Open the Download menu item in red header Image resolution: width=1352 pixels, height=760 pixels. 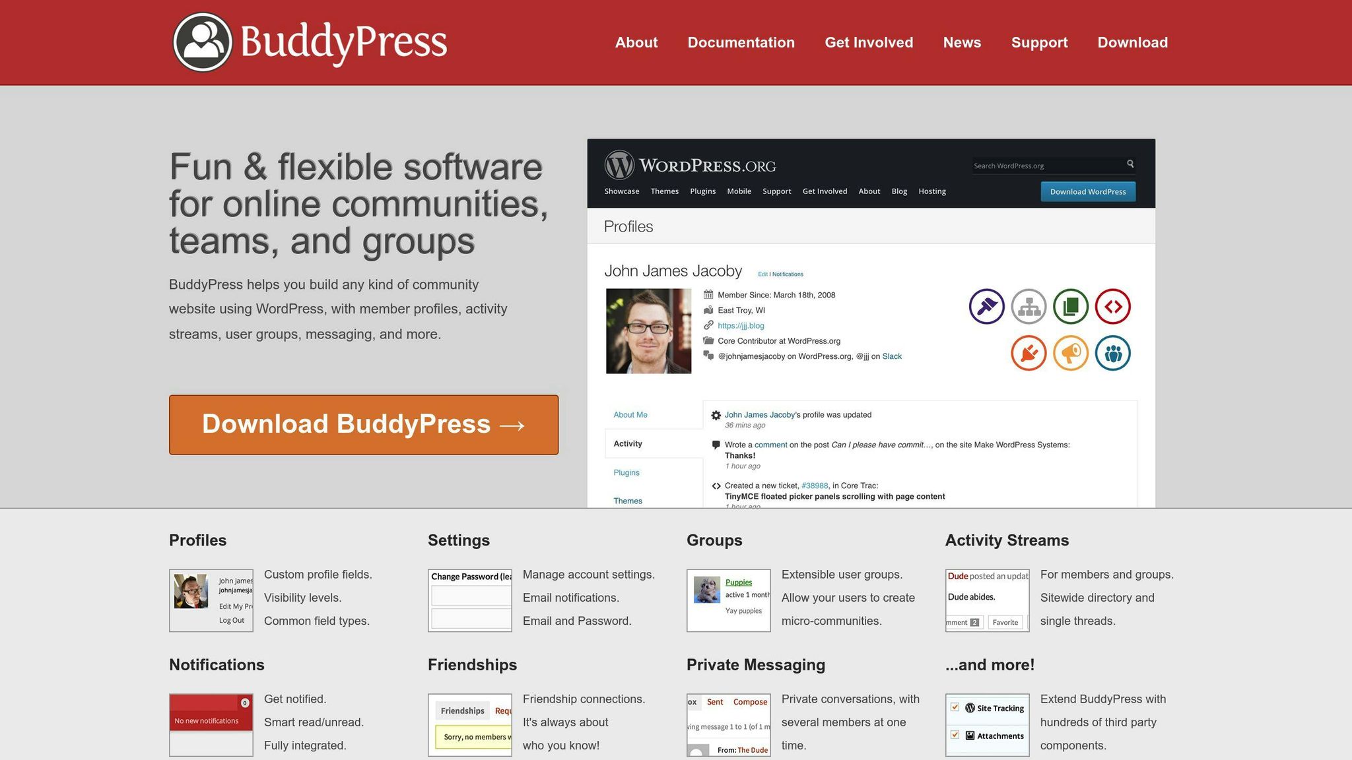point(1132,42)
